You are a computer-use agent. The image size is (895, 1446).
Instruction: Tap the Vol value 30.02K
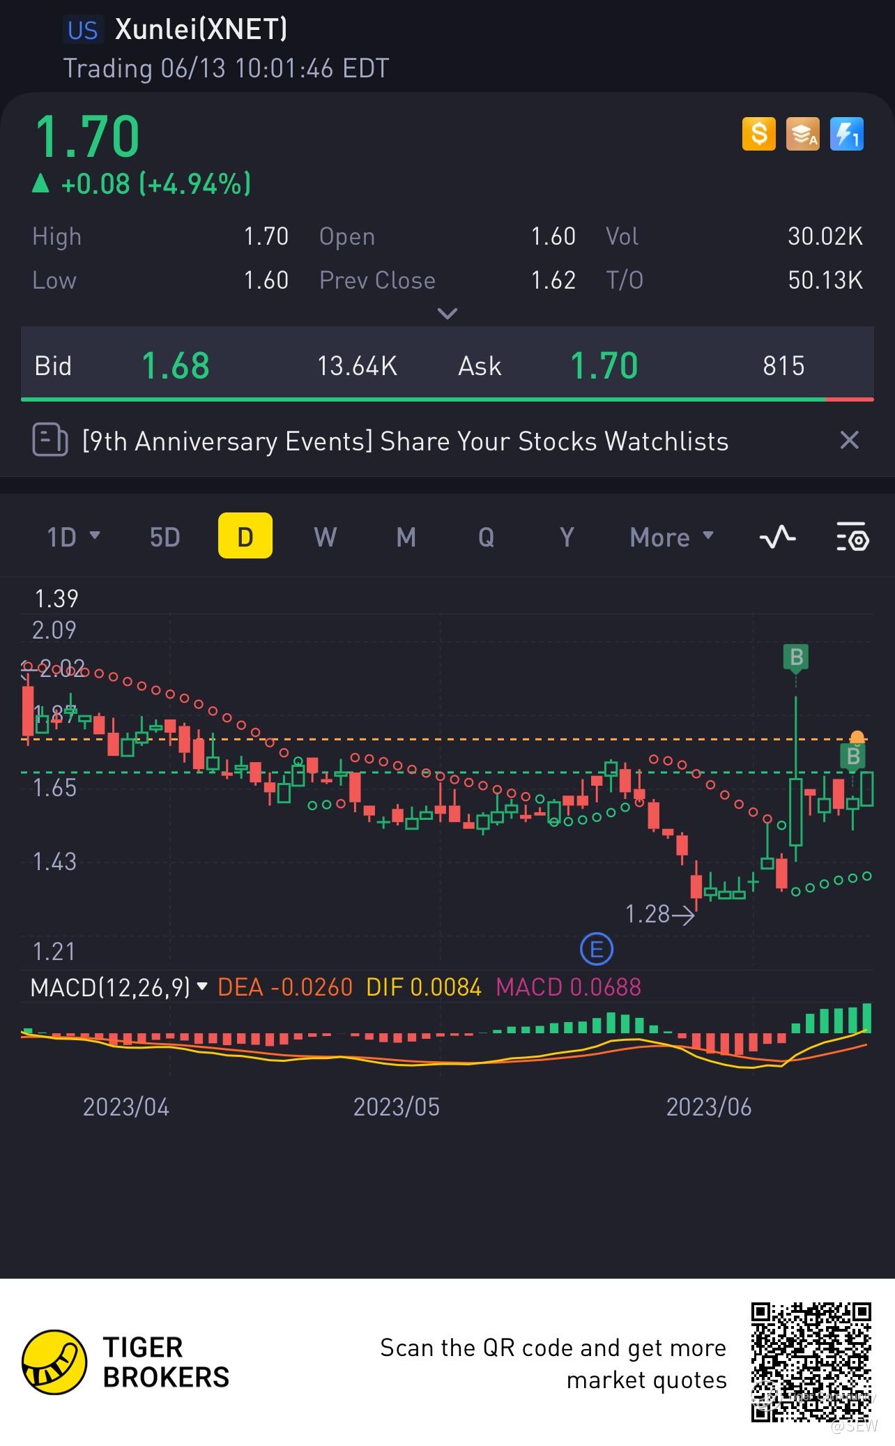coord(825,236)
